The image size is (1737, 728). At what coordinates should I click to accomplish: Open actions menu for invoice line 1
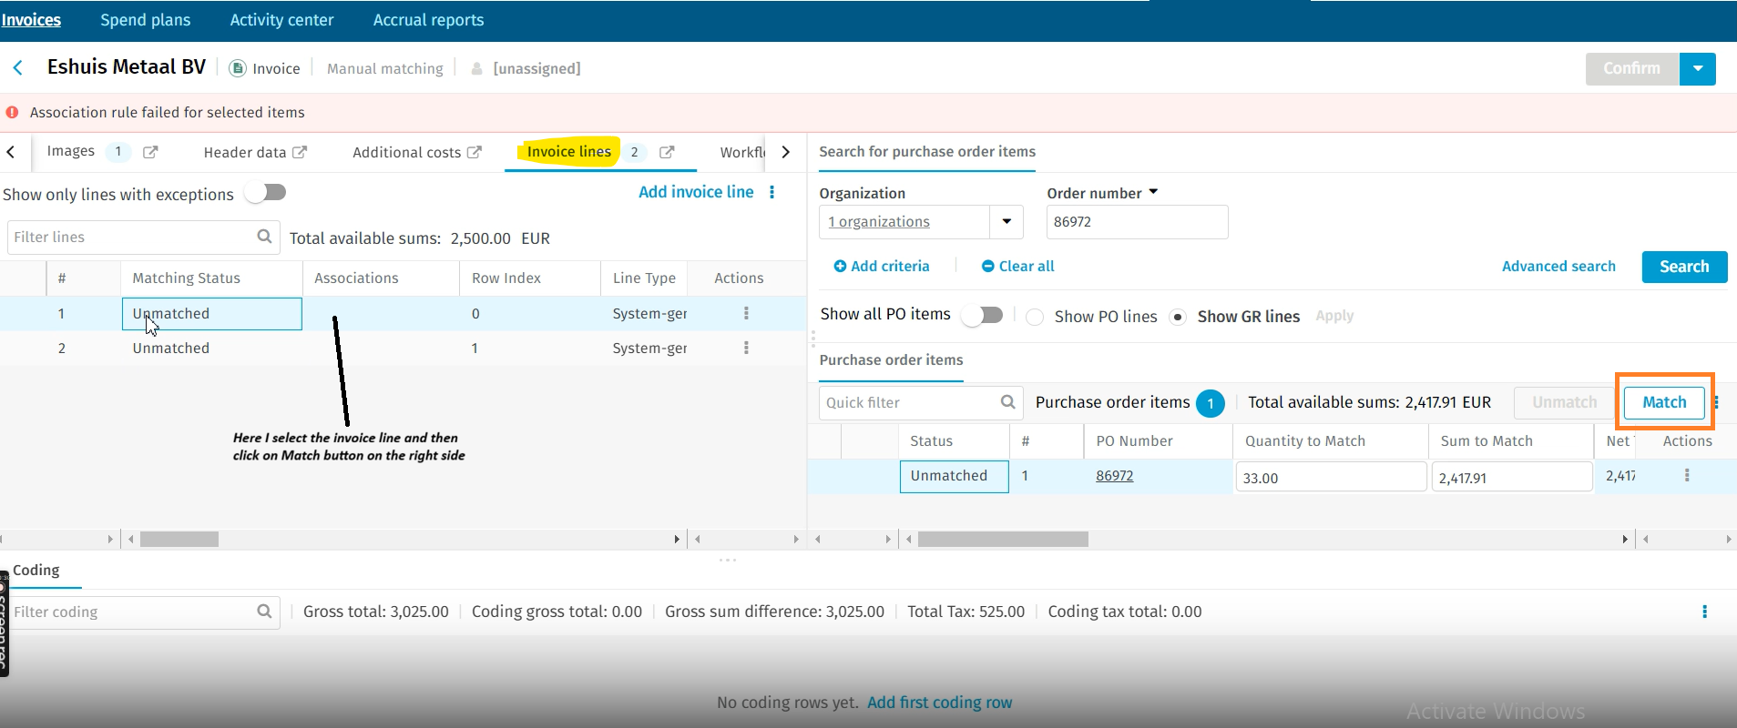point(746,313)
